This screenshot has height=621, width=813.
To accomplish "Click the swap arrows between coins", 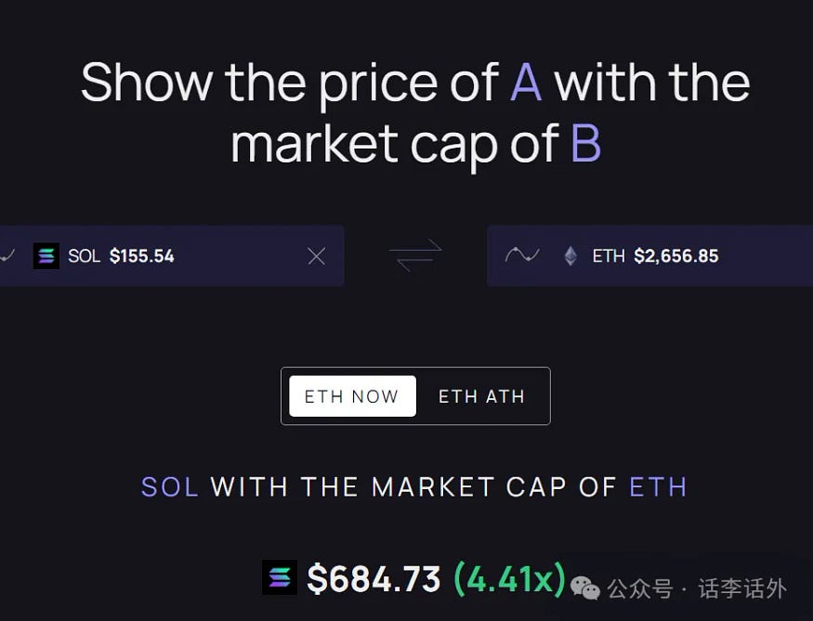I will point(414,255).
